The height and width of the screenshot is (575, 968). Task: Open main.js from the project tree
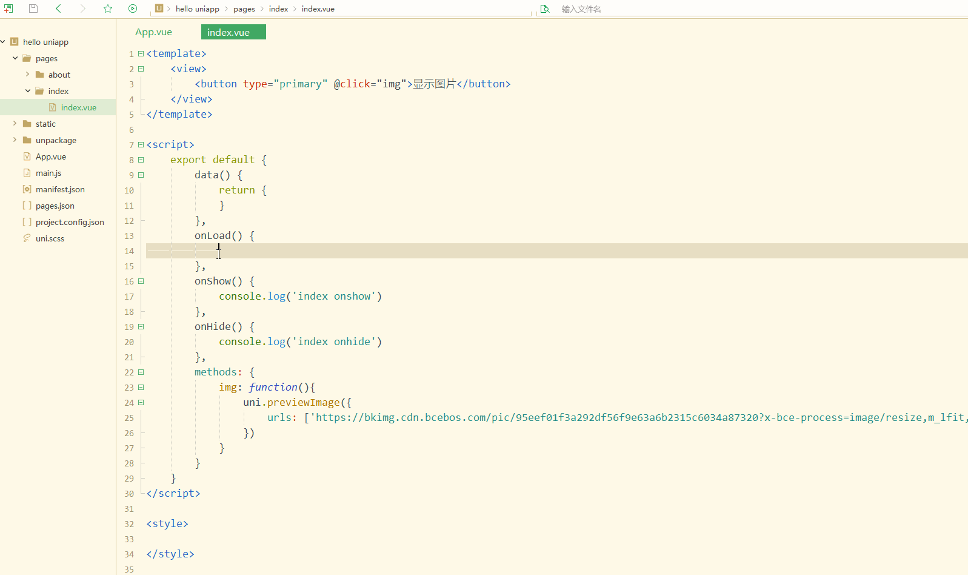click(48, 173)
